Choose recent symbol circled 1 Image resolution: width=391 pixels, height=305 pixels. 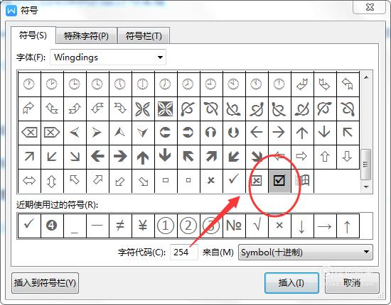(x=166, y=226)
